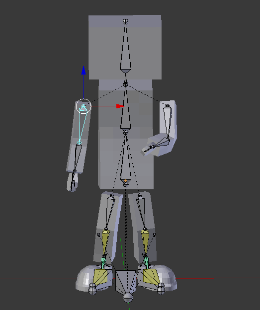Select the yellow foot control on the left shoe
This screenshot has height=310, width=260.
(x=100, y=276)
